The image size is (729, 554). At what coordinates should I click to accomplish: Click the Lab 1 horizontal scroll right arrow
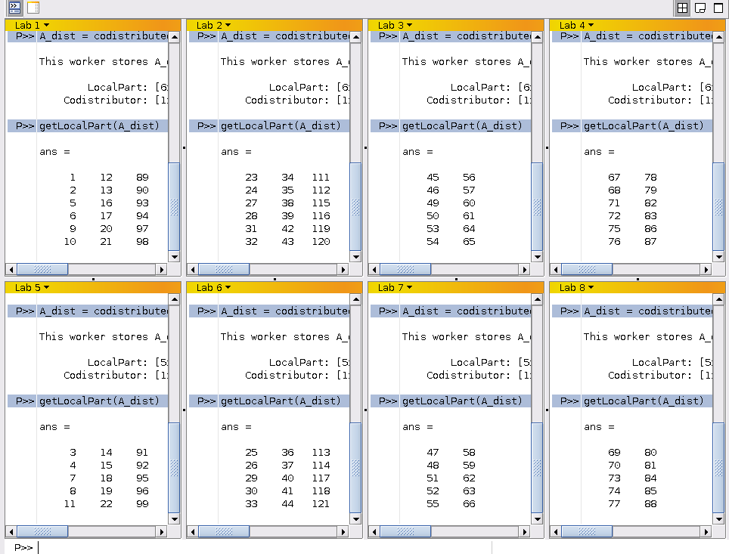(161, 269)
